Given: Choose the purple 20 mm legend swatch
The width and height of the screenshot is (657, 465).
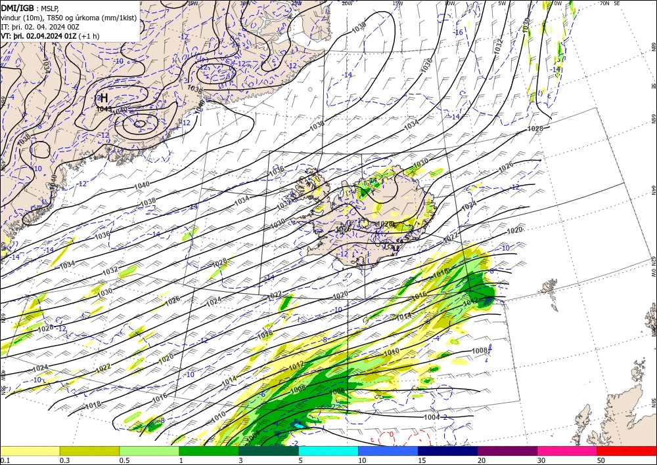Looking at the screenshot, I should coord(507,451).
